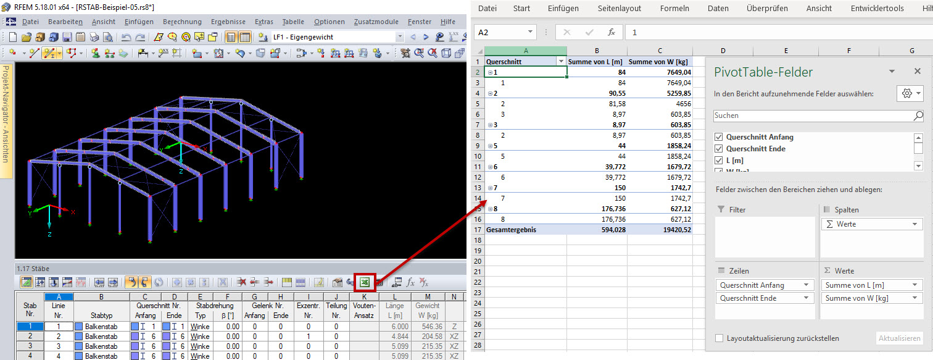Image resolution: width=933 pixels, height=360 pixels.
Task: Click the Save icon in RFEM
Action: [66, 36]
